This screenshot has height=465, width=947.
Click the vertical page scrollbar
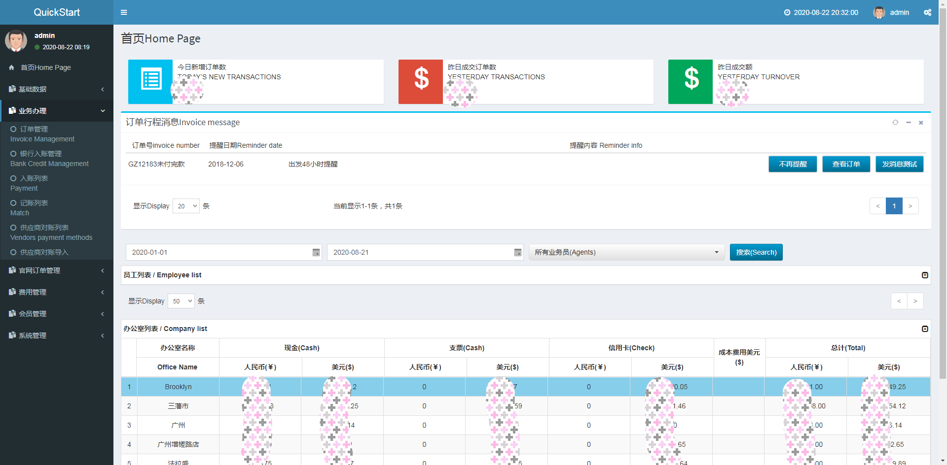click(943, 197)
